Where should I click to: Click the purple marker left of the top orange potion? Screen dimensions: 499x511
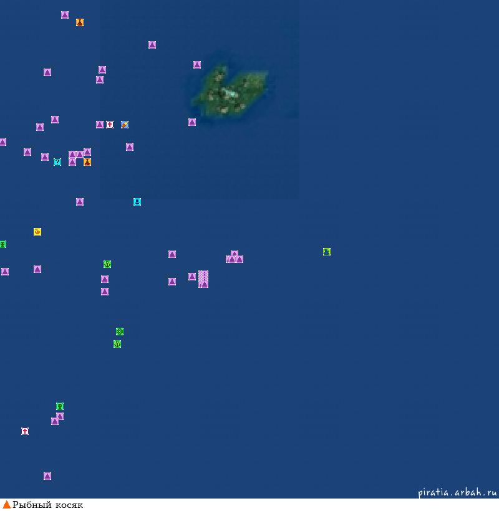click(65, 15)
